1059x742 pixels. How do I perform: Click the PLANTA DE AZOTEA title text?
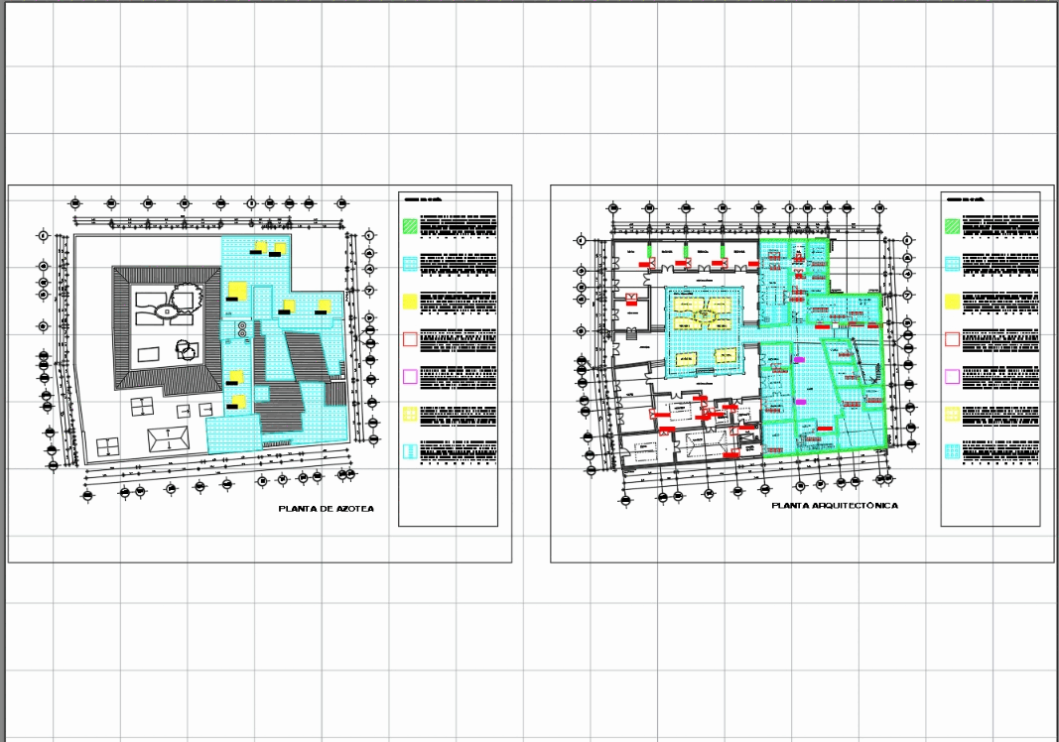(328, 509)
